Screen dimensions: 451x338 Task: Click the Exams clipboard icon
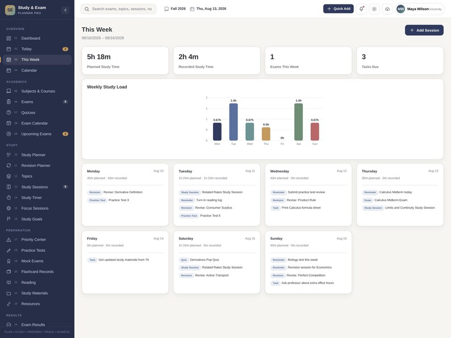[x=9, y=102]
